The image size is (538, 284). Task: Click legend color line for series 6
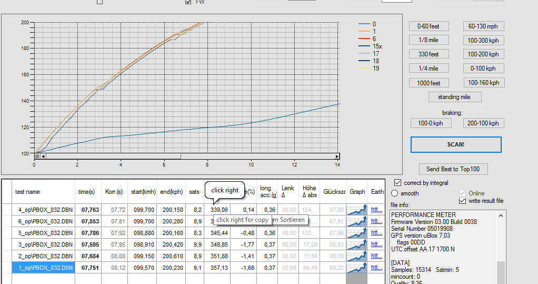point(364,39)
